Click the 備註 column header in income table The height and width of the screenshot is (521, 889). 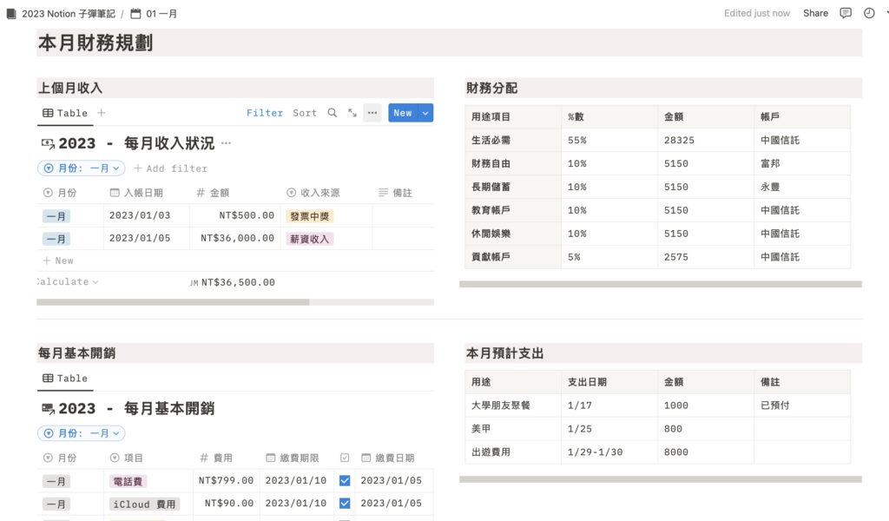(x=395, y=193)
